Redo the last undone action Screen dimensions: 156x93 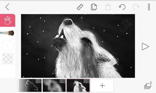coord(136,7)
